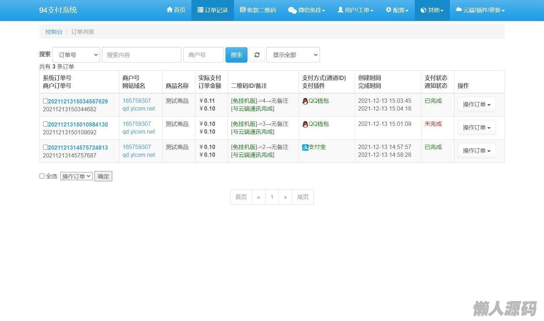
Task: Open 操作订单 dropdown for the unfinished order
Action: click(x=477, y=128)
